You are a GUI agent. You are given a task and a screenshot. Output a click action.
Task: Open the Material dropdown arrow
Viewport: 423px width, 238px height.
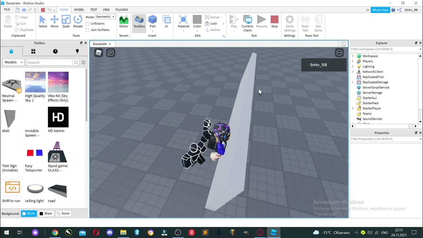coord(183,31)
